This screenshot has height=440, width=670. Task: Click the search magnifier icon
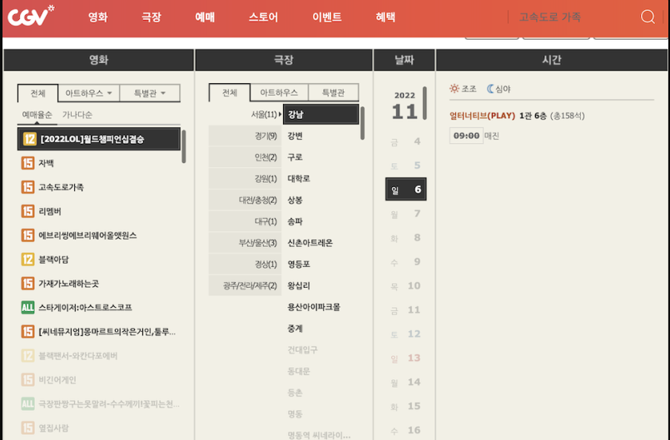coord(648,17)
